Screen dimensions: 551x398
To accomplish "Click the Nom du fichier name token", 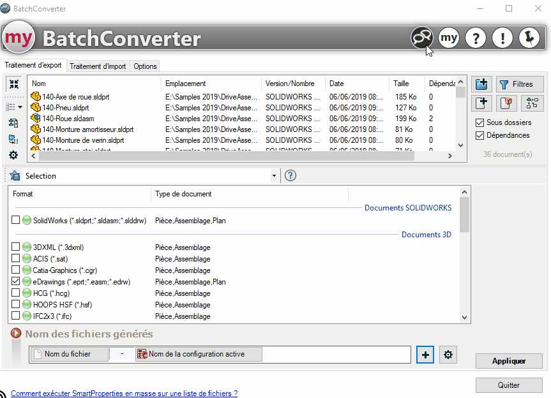I will (69, 354).
